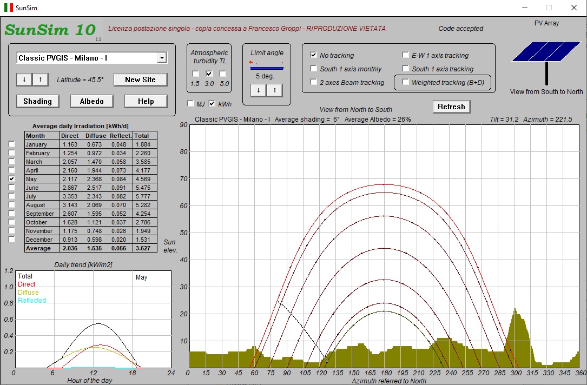Set atmospheric turbidity to 3.0
This screenshot has width=587, height=385.
[209, 74]
